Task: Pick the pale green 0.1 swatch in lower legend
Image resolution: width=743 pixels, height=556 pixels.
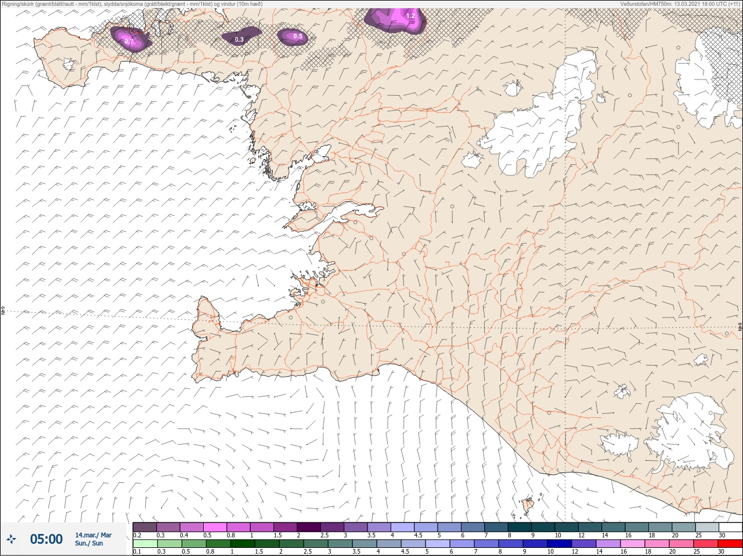Action: (145, 544)
